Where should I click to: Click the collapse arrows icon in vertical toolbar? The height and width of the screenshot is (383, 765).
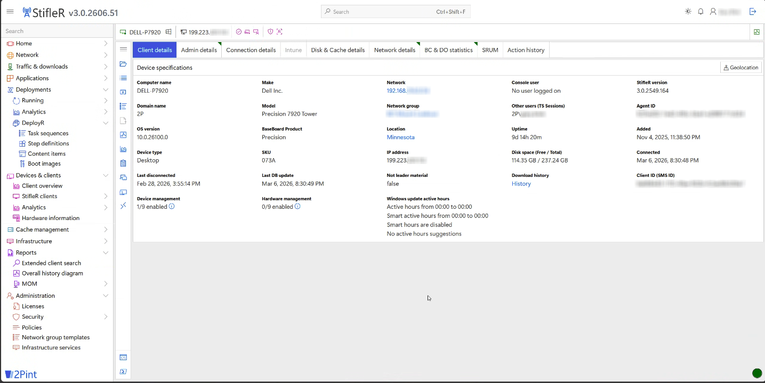123,206
